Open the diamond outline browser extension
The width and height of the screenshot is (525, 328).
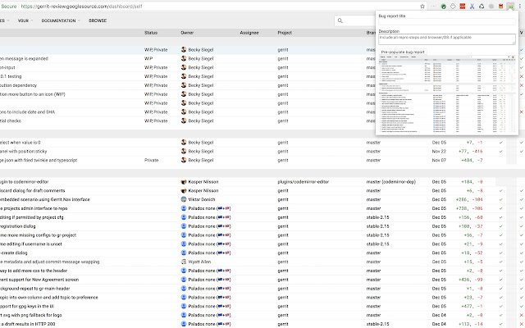(x=453, y=6)
